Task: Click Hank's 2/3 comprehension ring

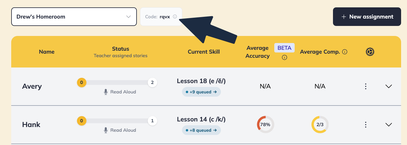Action: point(320,124)
